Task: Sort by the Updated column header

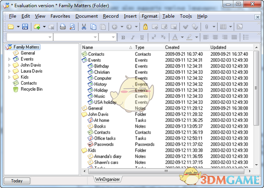Action: pos(231,47)
